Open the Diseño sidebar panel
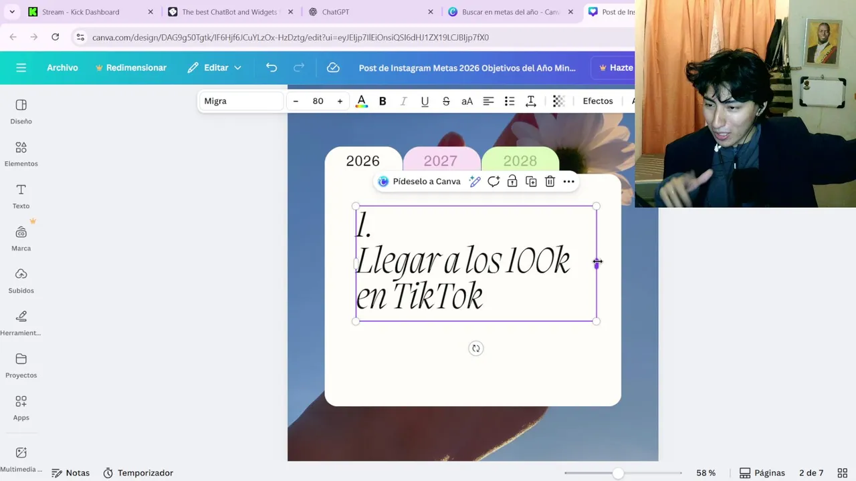The height and width of the screenshot is (481, 856). (x=21, y=112)
